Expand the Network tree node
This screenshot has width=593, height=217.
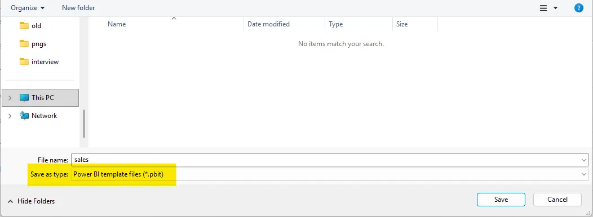(x=10, y=116)
